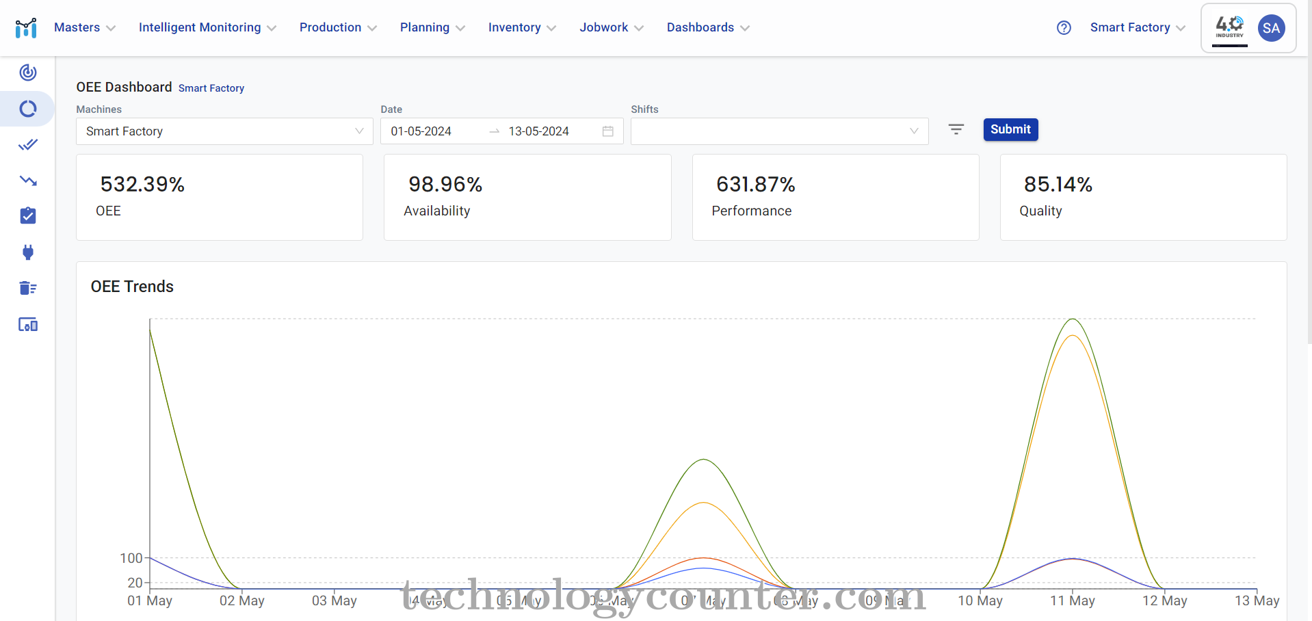
Task: Expand the Dashboards menu
Action: (708, 27)
